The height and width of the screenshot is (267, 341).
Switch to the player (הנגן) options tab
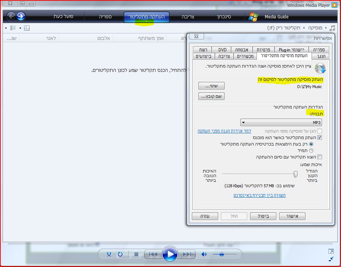point(321,56)
